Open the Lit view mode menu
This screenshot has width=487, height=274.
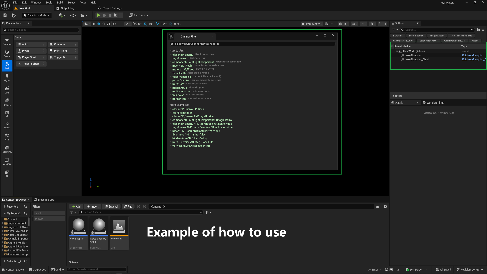tap(344, 24)
